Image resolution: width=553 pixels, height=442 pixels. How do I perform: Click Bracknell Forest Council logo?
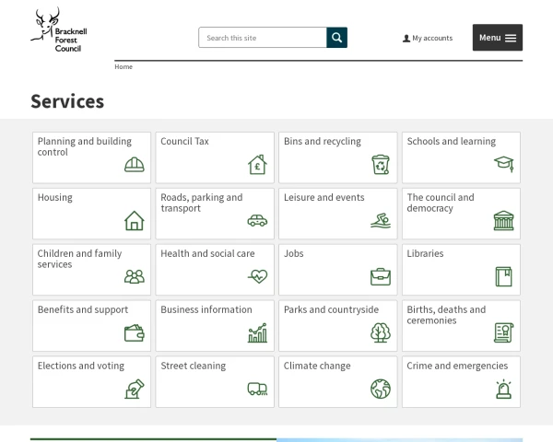[58, 32]
